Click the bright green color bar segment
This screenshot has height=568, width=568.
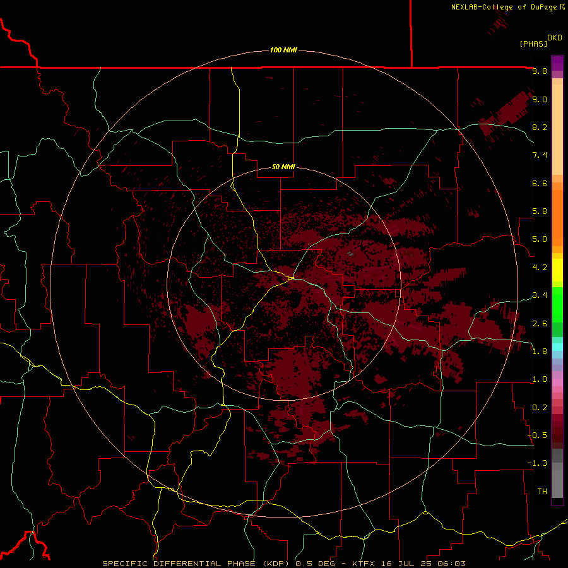557,305
